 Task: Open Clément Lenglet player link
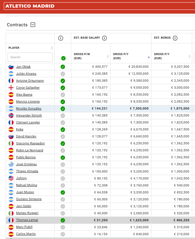[28, 122]
